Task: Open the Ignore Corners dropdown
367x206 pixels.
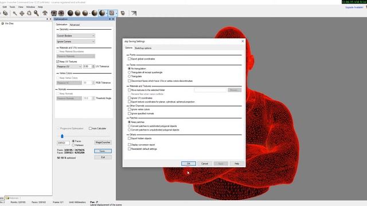Action: pyautogui.click(x=76, y=42)
